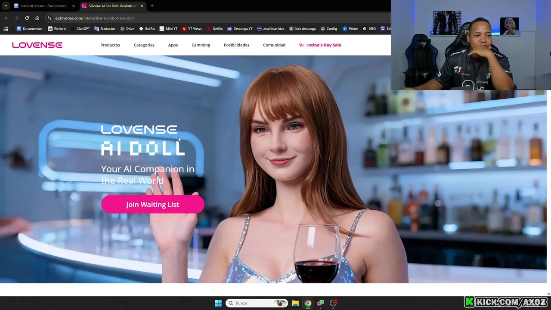Open the Mini YT bookmark

click(168, 28)
